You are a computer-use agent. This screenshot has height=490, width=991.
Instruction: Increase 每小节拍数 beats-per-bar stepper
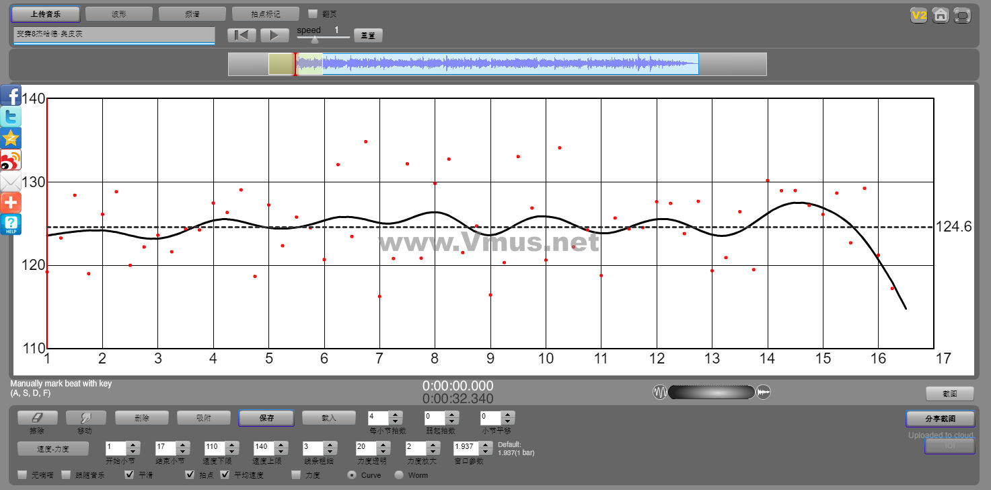[x=396, y=415]
